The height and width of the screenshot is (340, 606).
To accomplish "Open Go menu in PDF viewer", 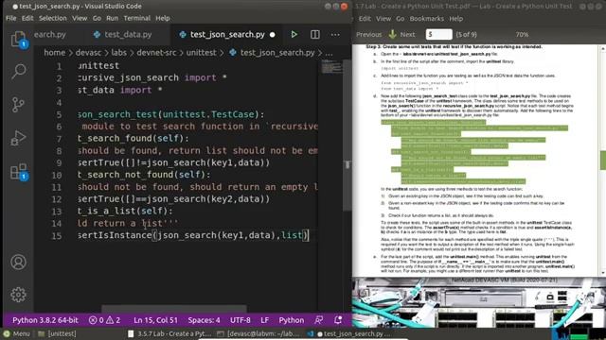I will coord(400,19).
